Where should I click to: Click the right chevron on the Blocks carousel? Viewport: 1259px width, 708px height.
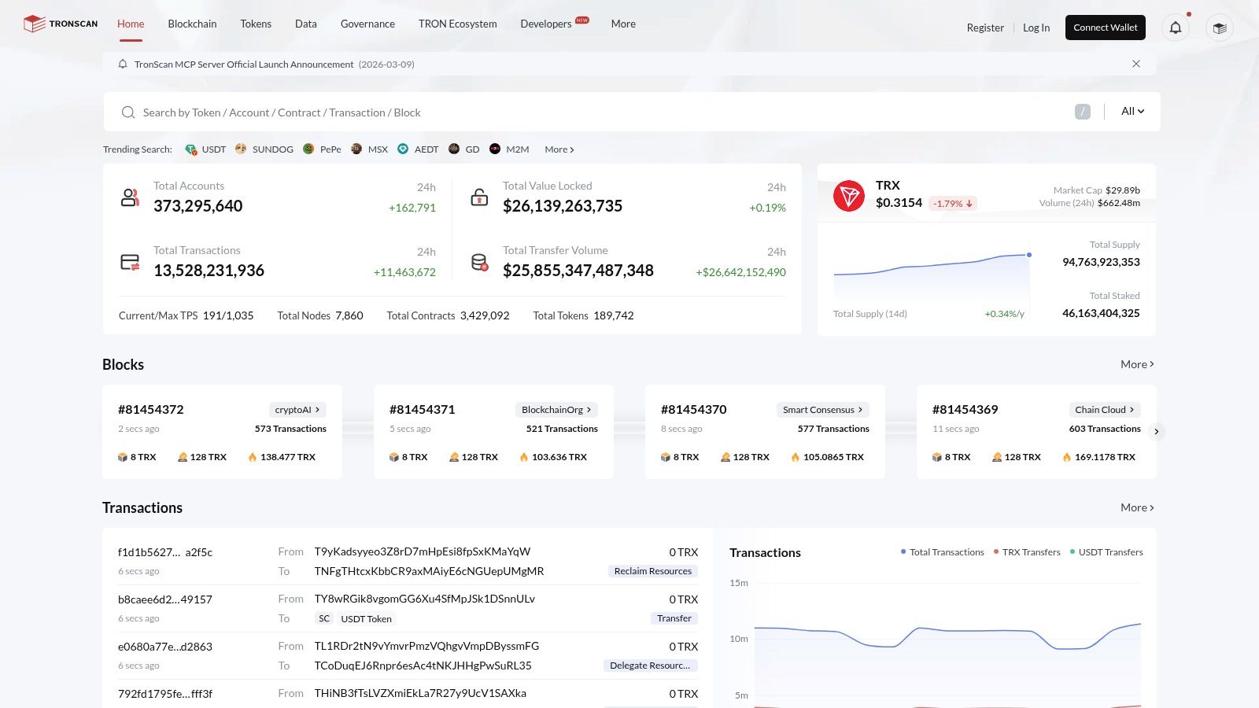pos(1157,431)
